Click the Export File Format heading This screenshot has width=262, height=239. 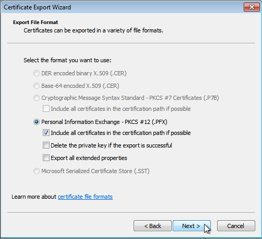click(35, 22)
